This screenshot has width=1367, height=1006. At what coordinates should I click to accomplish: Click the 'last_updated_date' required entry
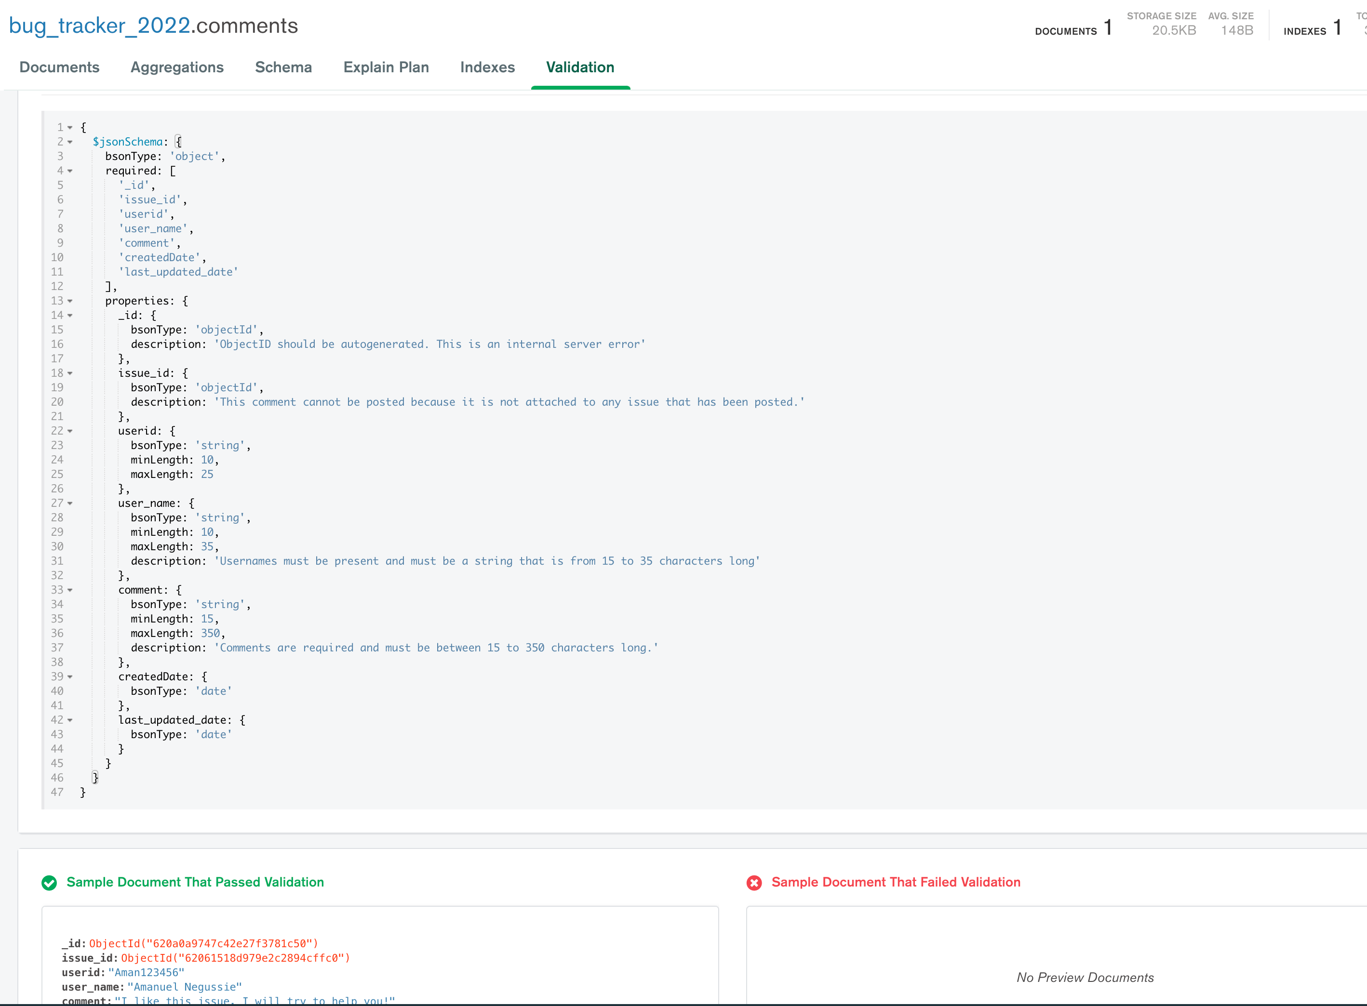[x=178, y=272]
